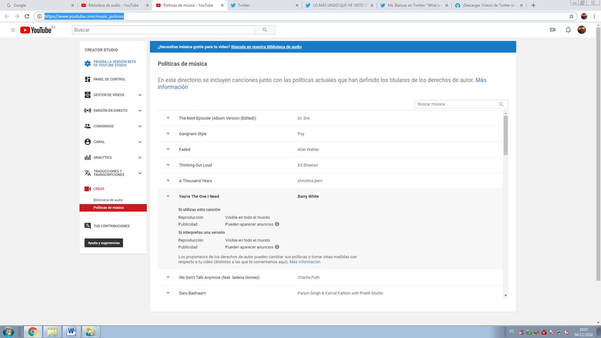
Task: Switch to the Twitter tab
Action: pos(263,6)
